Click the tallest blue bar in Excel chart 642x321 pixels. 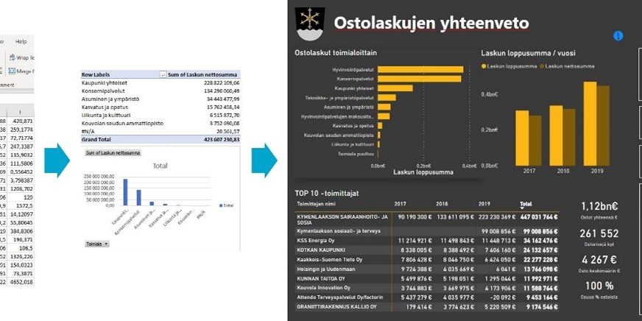click(125, 192)
